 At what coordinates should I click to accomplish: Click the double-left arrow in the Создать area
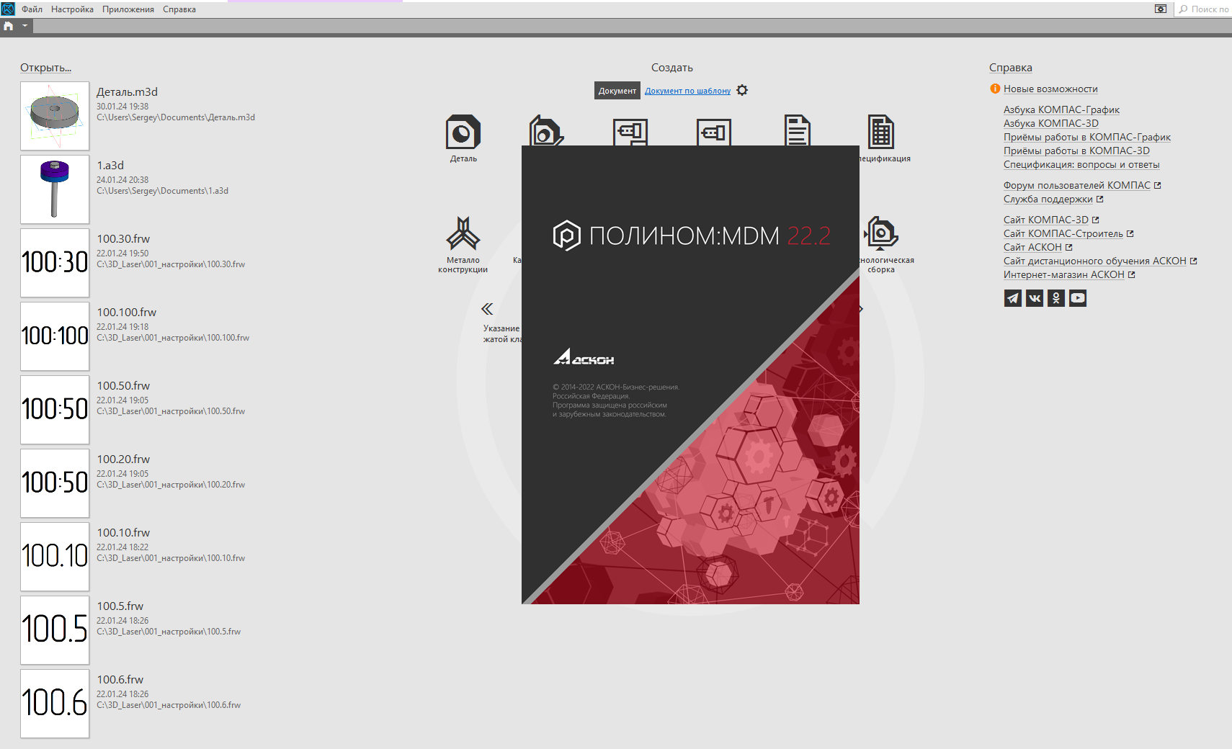tap(487, 309)
